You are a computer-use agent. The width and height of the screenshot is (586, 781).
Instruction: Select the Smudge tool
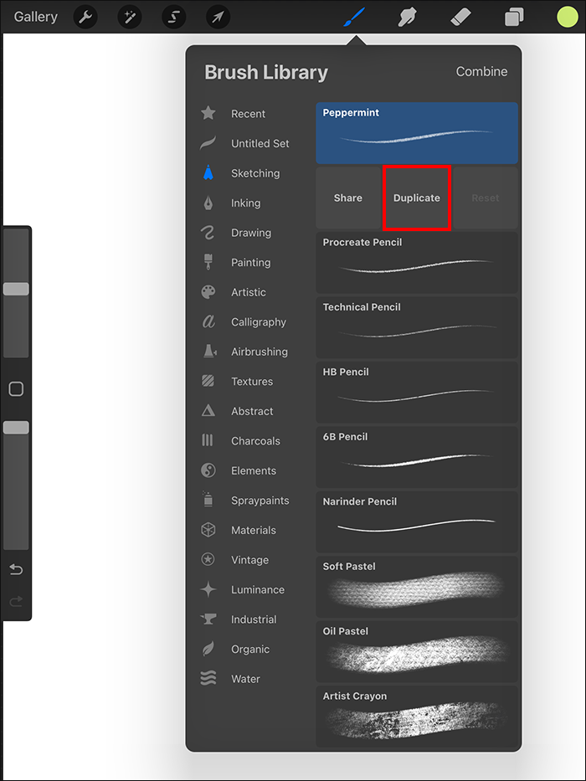pyautogui.click(x=408, y=18)
